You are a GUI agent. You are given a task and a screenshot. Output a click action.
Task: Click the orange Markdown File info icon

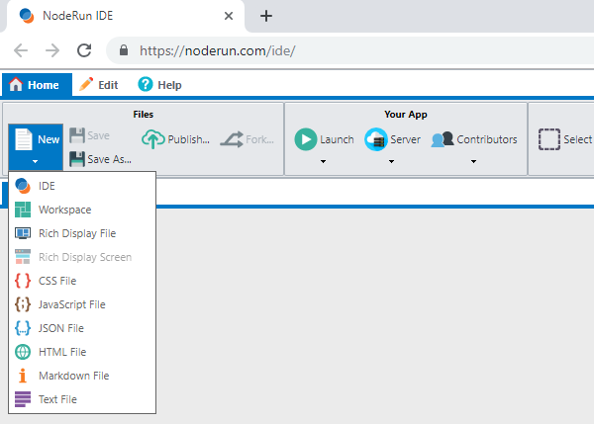tap(23, 376)
